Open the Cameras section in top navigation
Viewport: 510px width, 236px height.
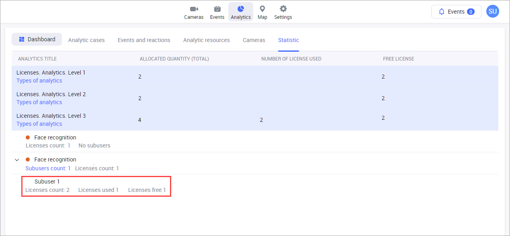click(x=194, y=12)
